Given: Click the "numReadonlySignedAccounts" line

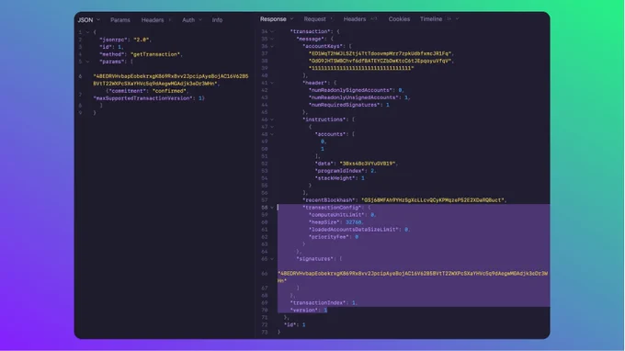Looking at the screenshot, I should pos(357,90).
